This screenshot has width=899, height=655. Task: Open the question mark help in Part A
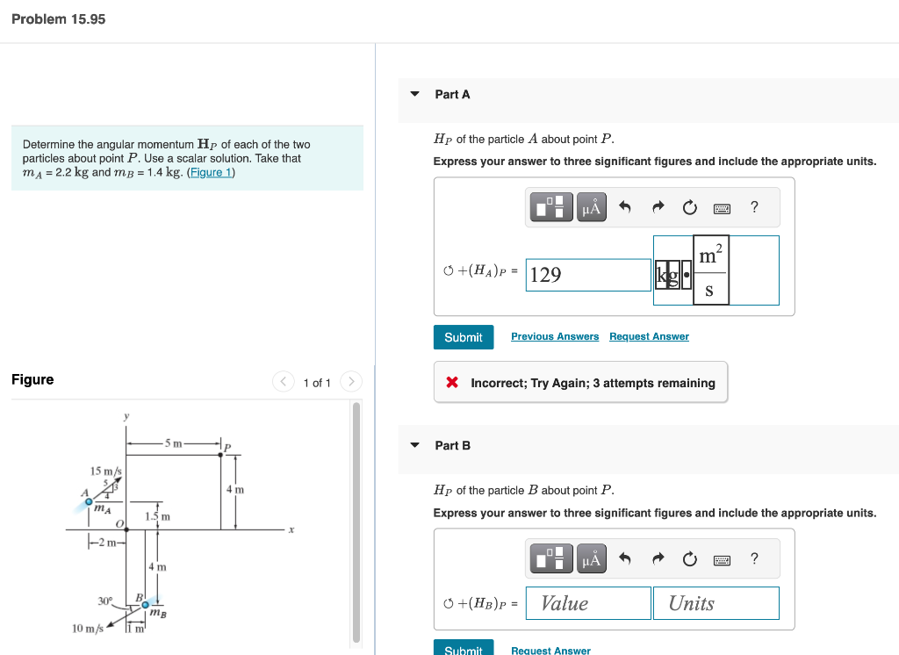tap(753, 206)
